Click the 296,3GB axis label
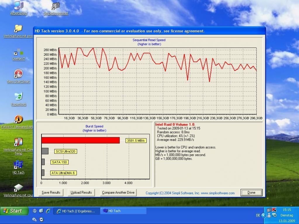The width and height of the screenshot is (299, 224). click(256, 118)
